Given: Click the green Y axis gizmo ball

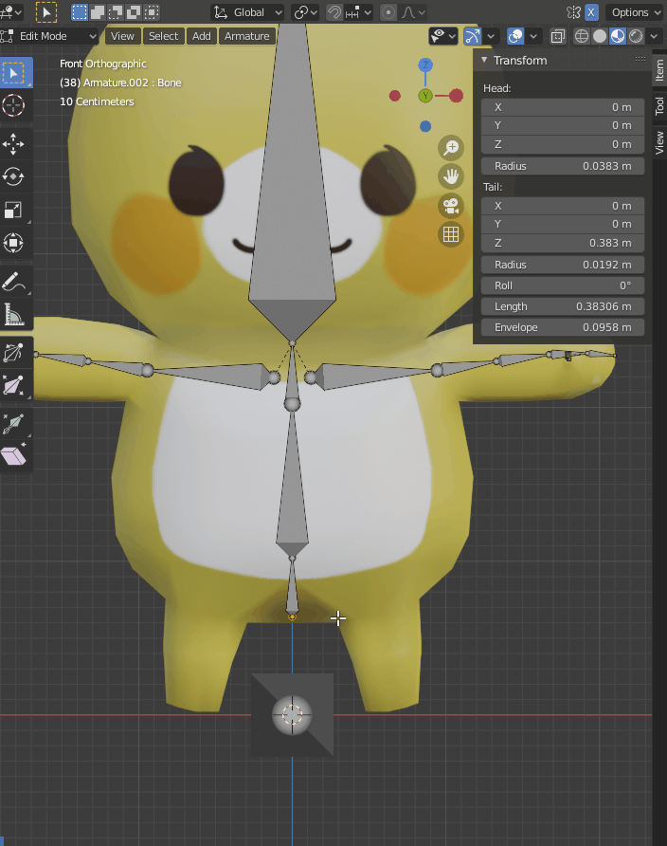Looking at the screenshot, I should click(425, 96).
